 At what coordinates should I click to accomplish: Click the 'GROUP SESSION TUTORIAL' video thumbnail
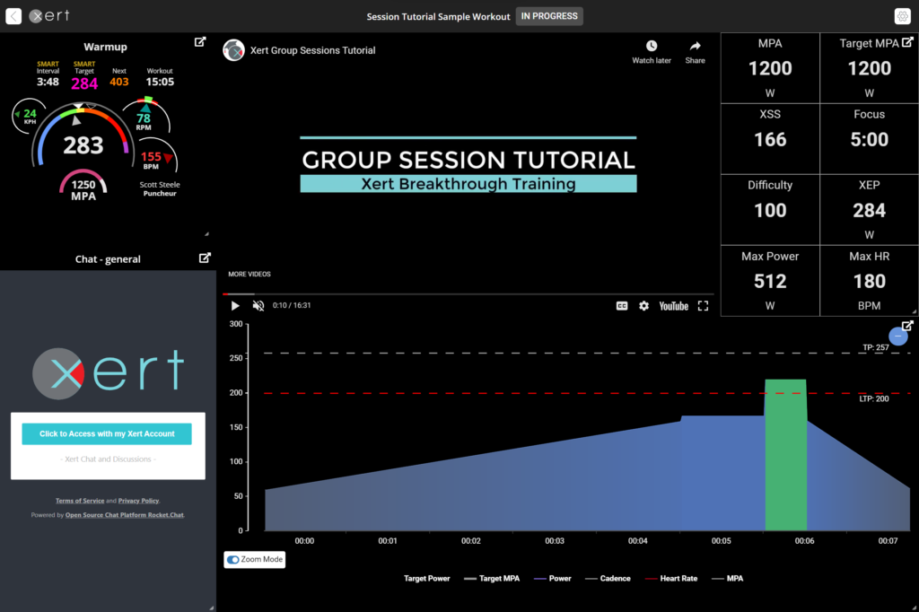(468, 165)
